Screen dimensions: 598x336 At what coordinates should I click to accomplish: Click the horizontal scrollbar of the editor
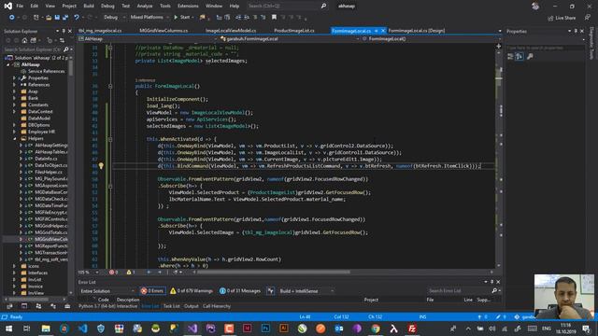(274, 272)
